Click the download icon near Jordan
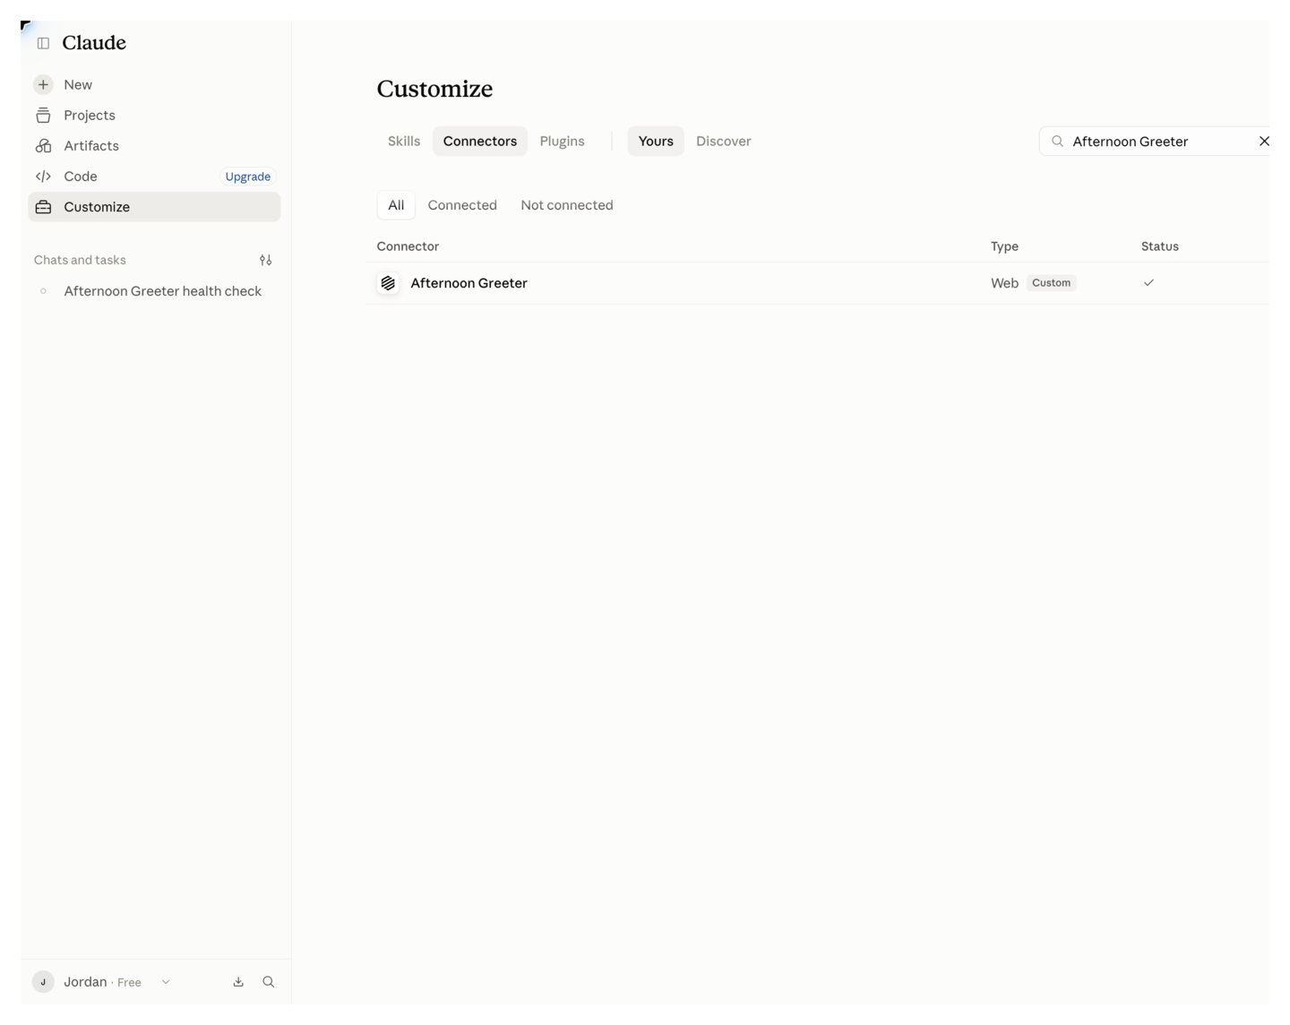1290x1025 pixels. pyautogui.click(x=238, y=982)
